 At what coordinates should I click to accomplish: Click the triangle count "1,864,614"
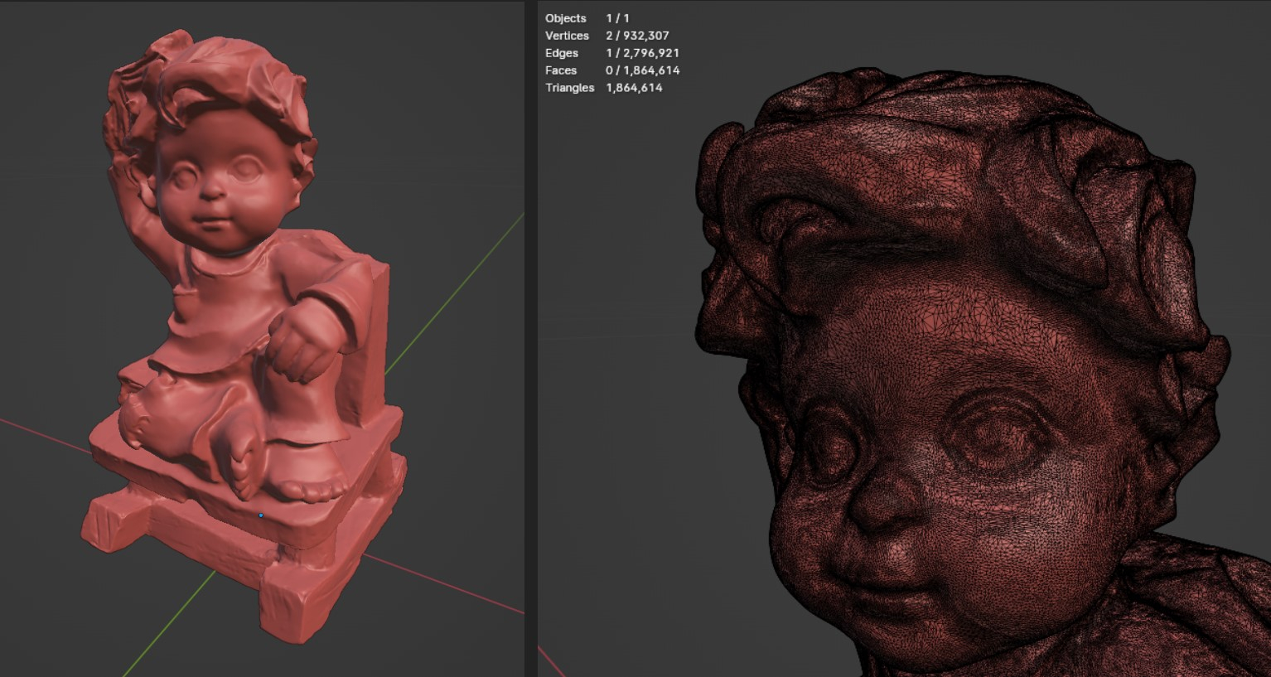(634, 88)
